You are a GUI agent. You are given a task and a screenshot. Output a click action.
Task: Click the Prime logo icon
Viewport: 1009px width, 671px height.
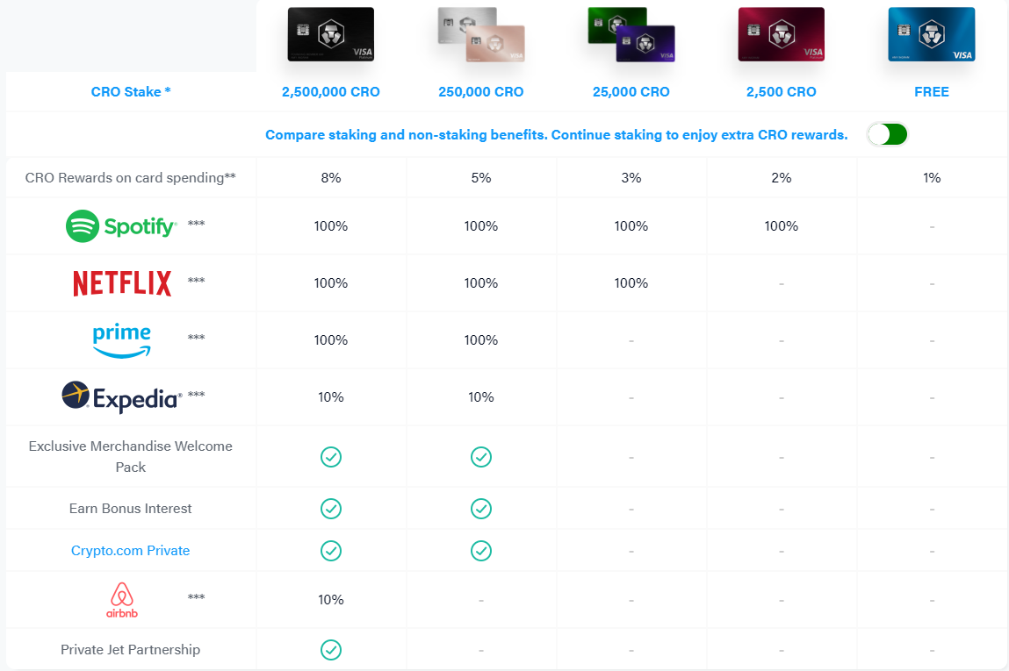click(x=121, y=339)
